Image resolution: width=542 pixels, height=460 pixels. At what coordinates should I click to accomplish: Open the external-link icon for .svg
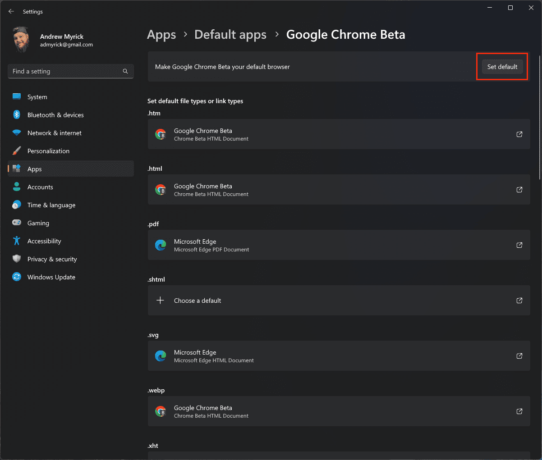[519, 356]
